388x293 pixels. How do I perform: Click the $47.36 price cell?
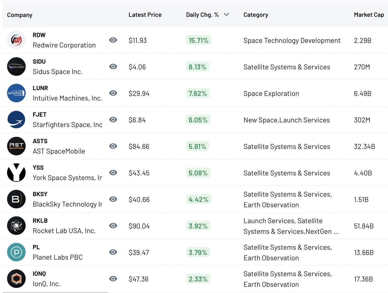(139, 279)
